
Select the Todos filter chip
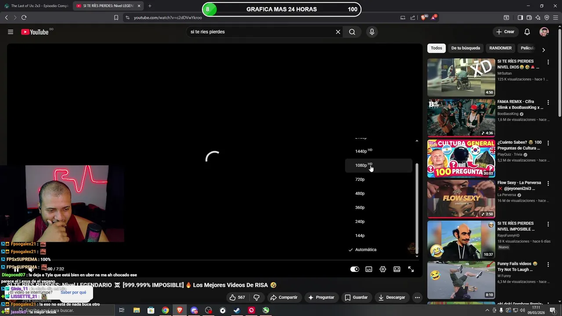[436, 48]
